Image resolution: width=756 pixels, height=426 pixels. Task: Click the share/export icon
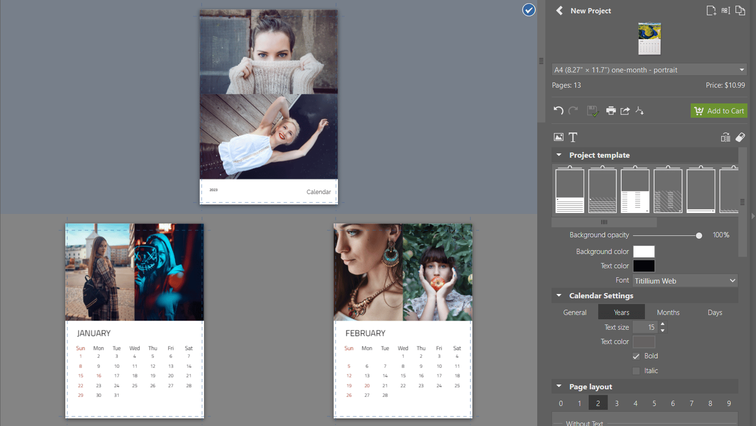pos(625,111)
